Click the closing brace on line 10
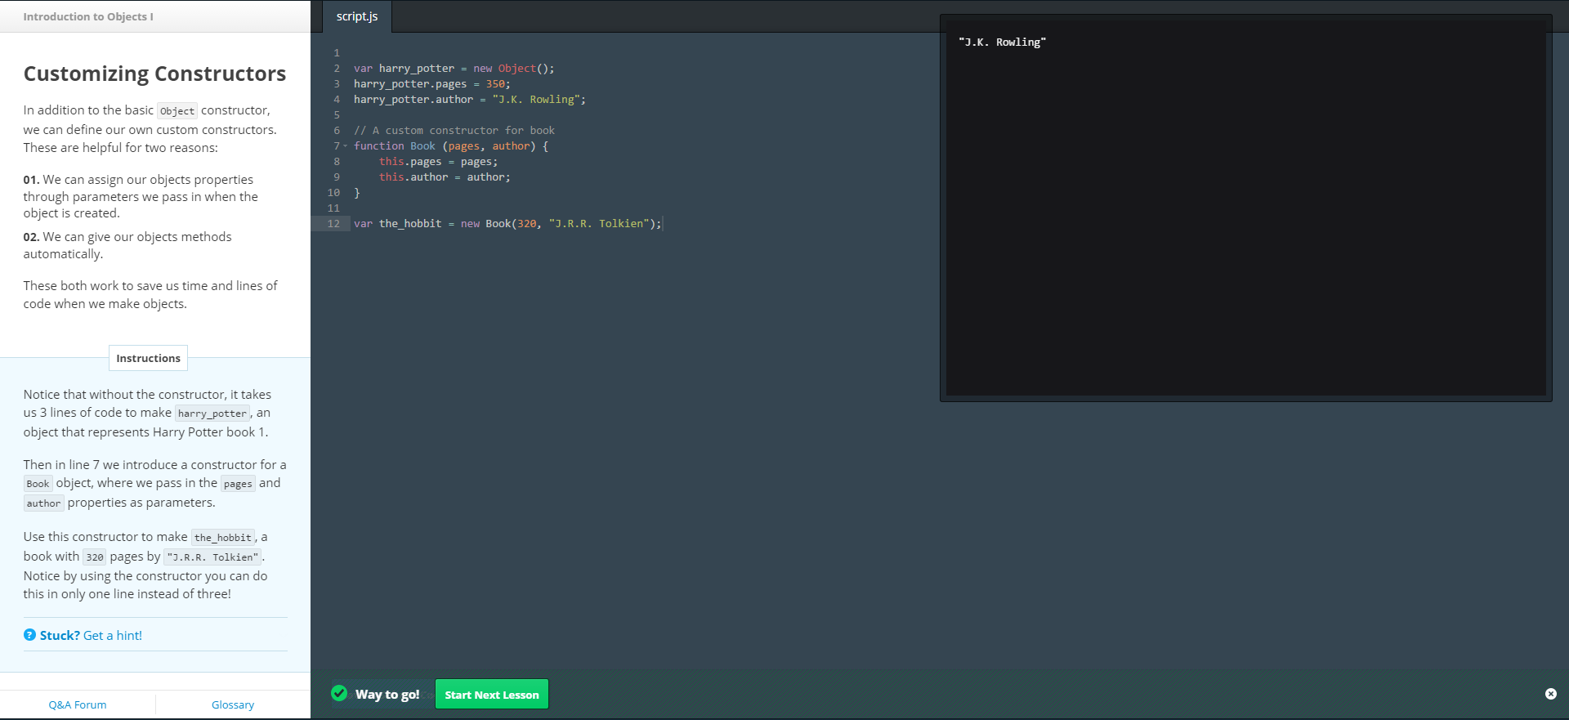Image resolution: width=1569 pixels, height=720 pixels. [x=356, y=192]
